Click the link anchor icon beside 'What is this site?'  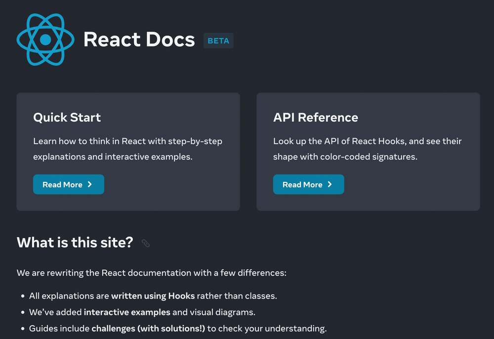point(145,243)
